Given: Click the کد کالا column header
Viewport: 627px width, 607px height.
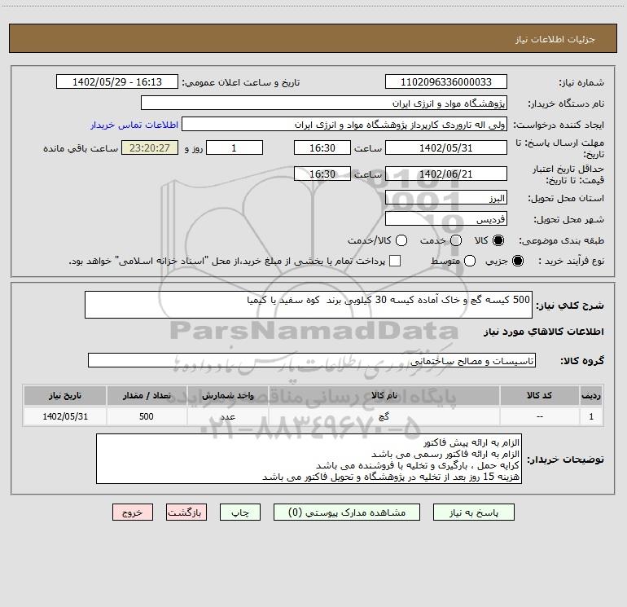Looking at the screenshot, I should click(539, 395).
